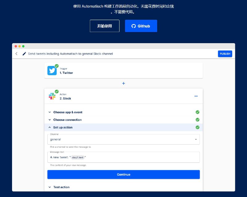The height and width of the screenshot is (197, 247).
Task: Expand the Choose connection section
Action: [67, 120]
